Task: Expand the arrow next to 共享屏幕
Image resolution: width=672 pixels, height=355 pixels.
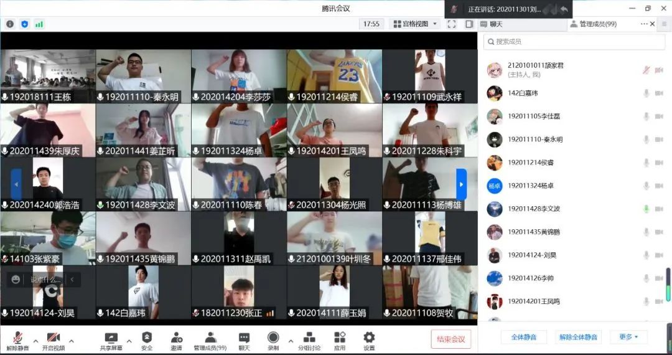Action: [x=129, y=341]
